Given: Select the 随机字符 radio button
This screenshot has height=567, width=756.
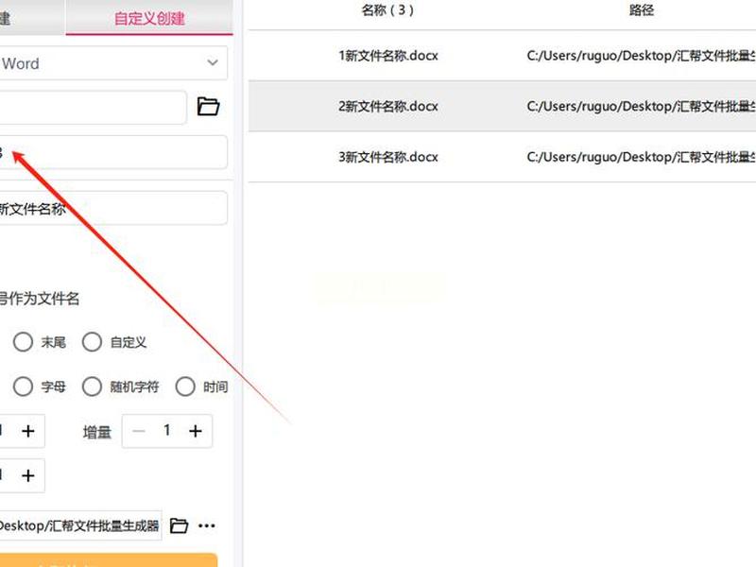Looking at the screenshot, I should tap(92, 387).
